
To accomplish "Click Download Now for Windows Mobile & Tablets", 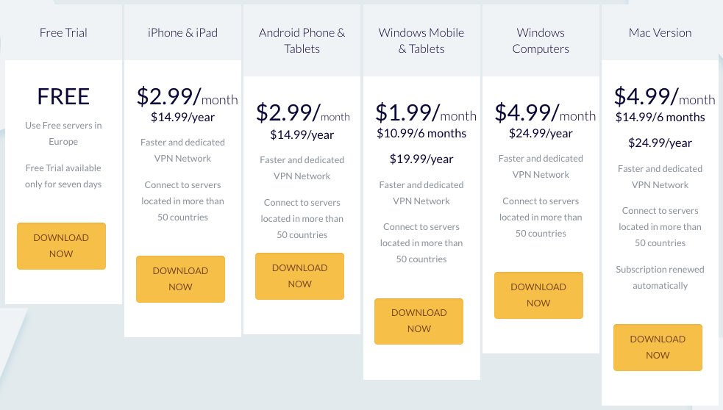I will pos(419,321).
